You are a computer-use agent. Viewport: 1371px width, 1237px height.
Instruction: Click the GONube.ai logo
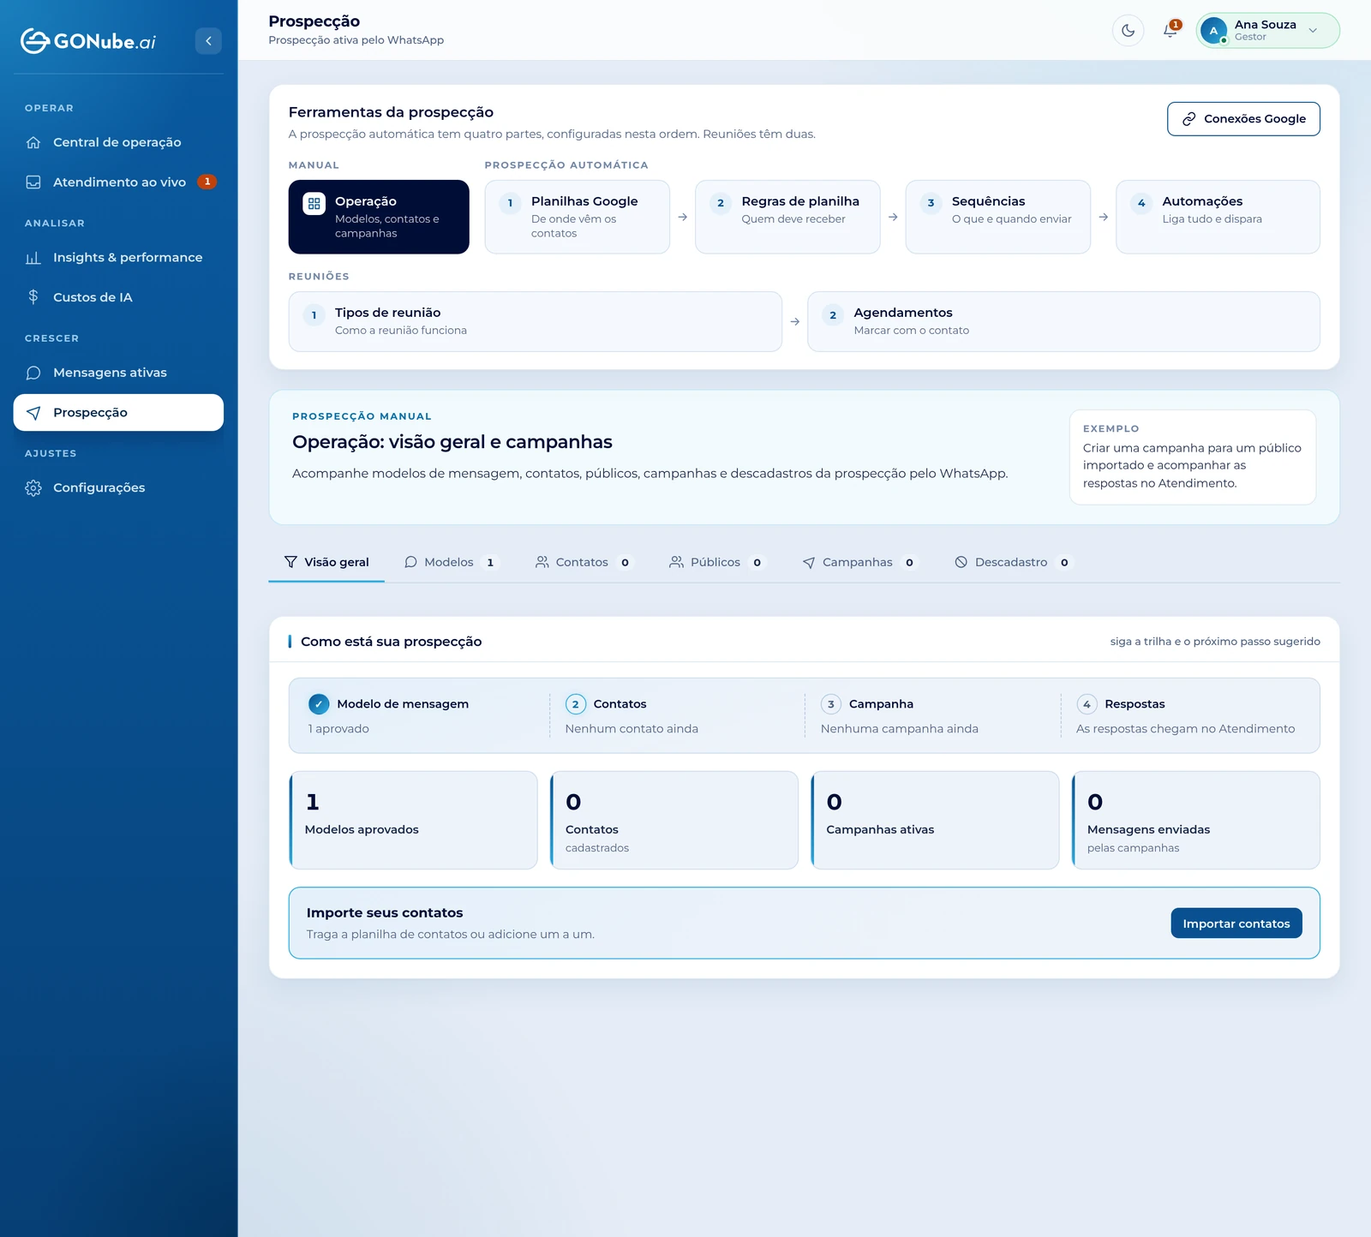(x=88, y=41)
